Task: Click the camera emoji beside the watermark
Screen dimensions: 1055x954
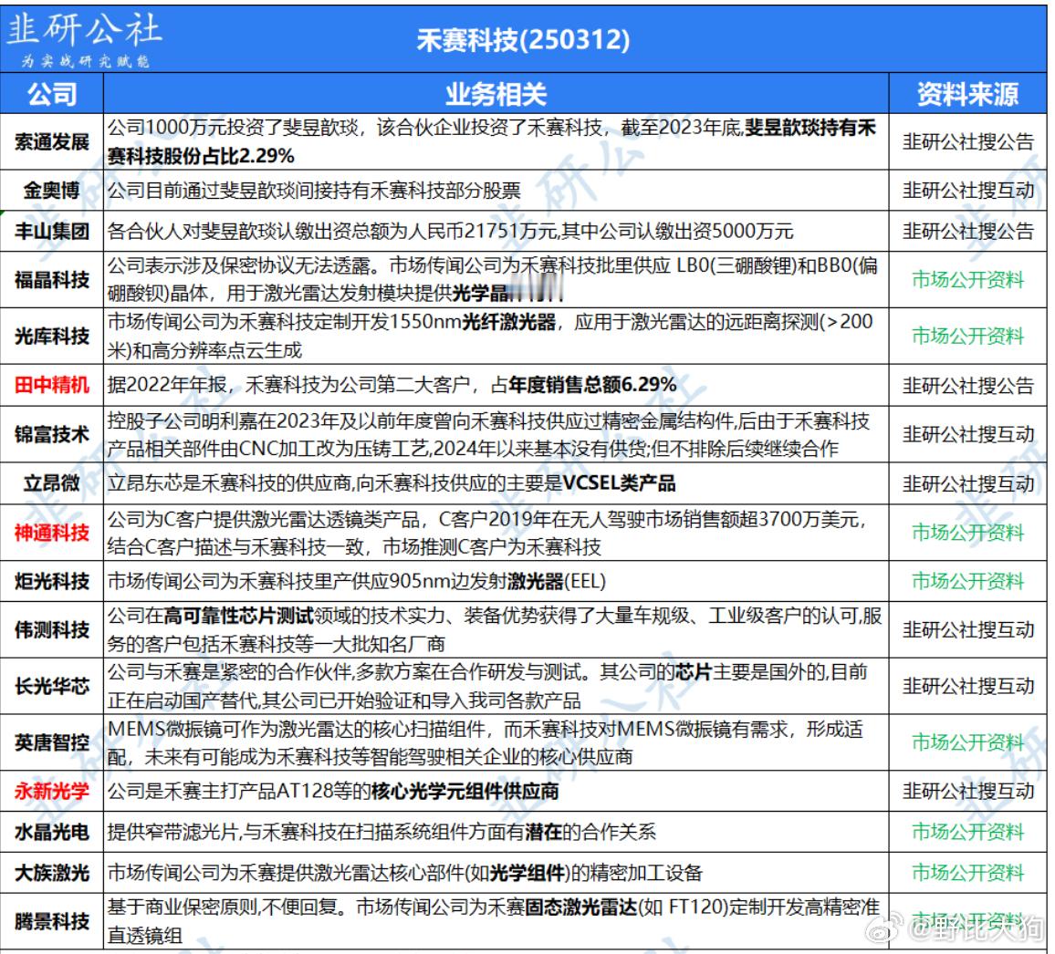Action: [x=883, y=928]
